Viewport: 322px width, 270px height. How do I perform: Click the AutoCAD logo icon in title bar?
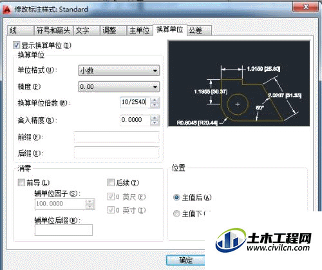point(6,10)
